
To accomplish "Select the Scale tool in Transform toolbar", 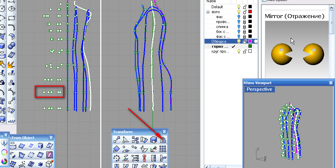I will pos(153,140).
